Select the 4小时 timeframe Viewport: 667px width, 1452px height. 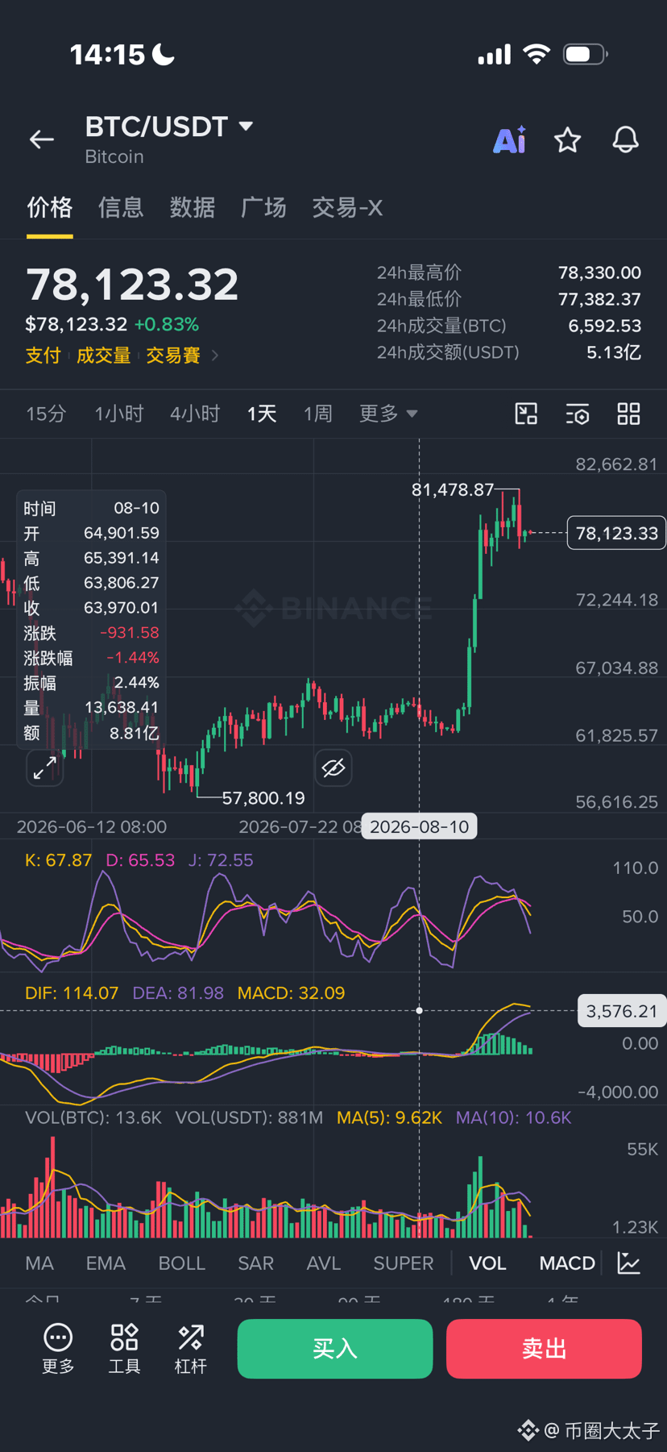pos(195,414)
